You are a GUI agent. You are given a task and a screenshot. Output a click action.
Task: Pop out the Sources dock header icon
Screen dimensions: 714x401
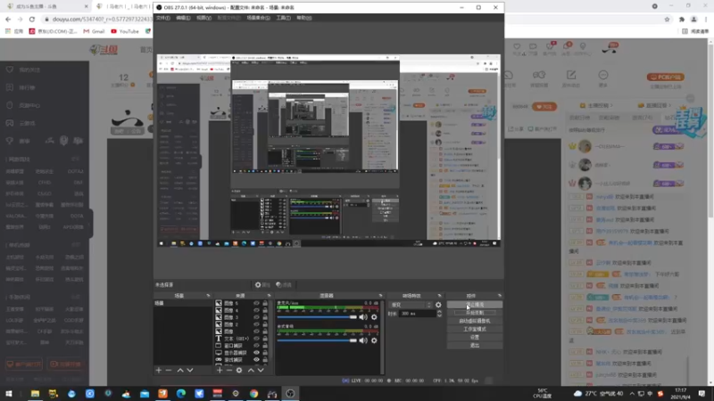pos(269,296)
